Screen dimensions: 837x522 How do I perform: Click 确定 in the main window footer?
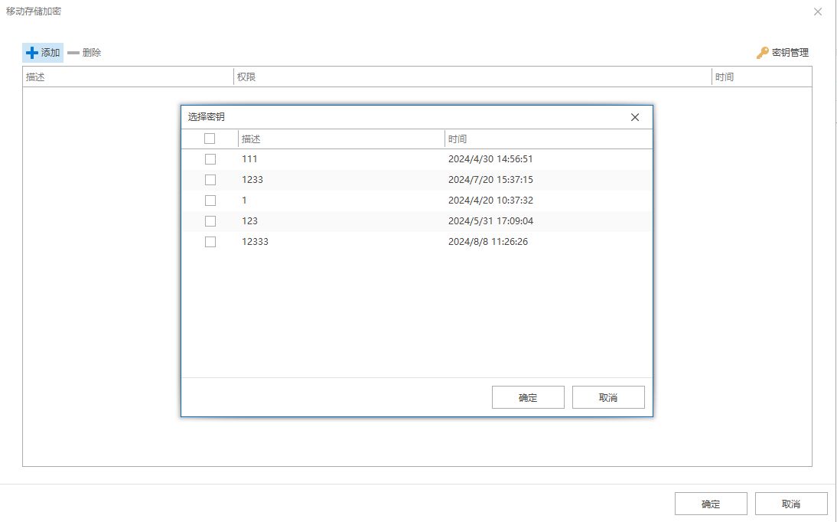pyautogui.click(x=711, y=504)
